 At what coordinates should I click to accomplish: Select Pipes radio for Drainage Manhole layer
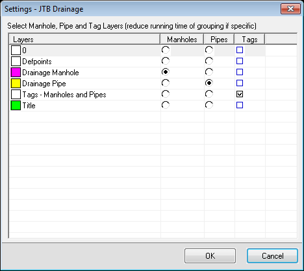[209, 72]
